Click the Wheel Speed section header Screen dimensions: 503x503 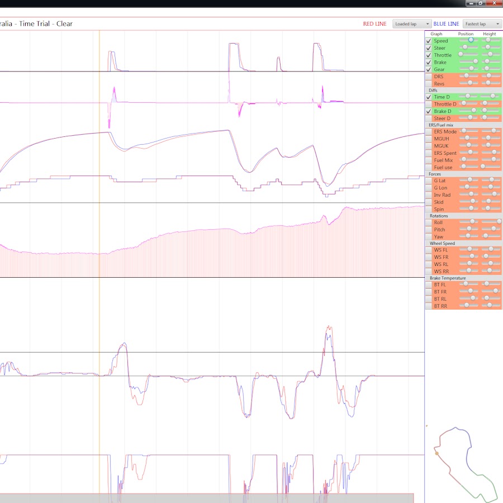(442, 244)
